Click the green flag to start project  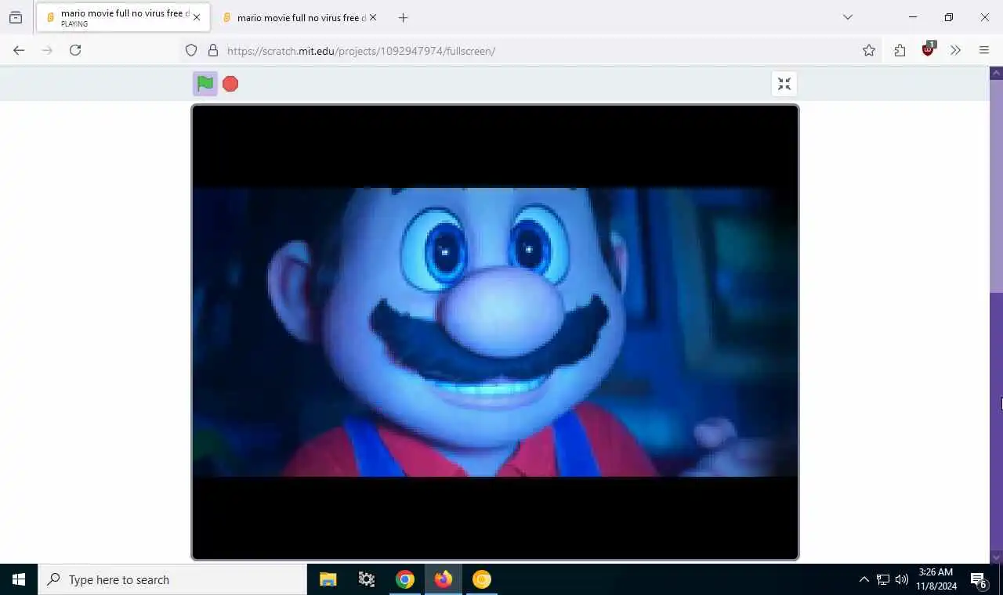pos(205,84)
